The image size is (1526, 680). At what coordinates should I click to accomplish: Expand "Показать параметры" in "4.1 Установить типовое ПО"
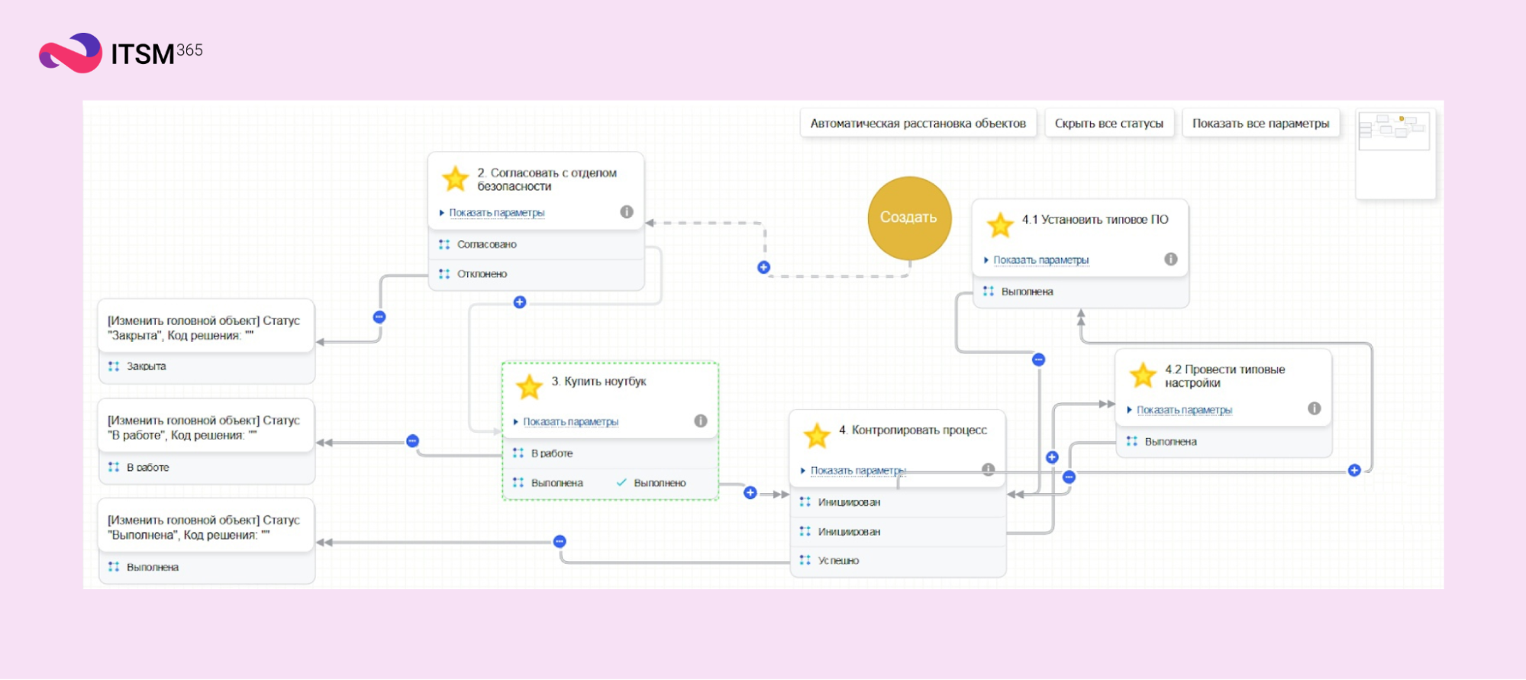1040,260
